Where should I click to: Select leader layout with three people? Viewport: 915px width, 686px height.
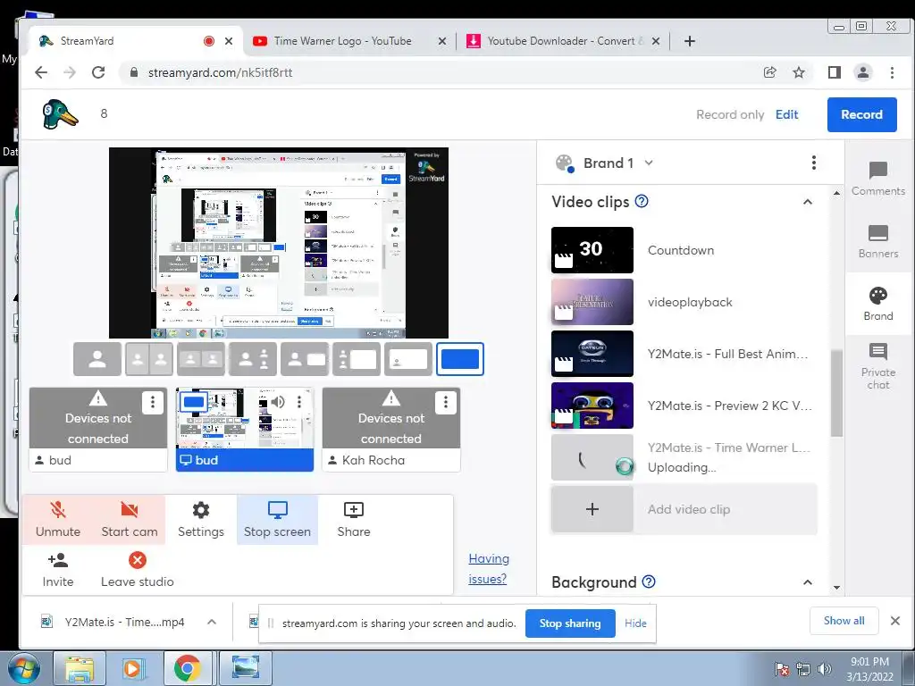pos(253,359)
